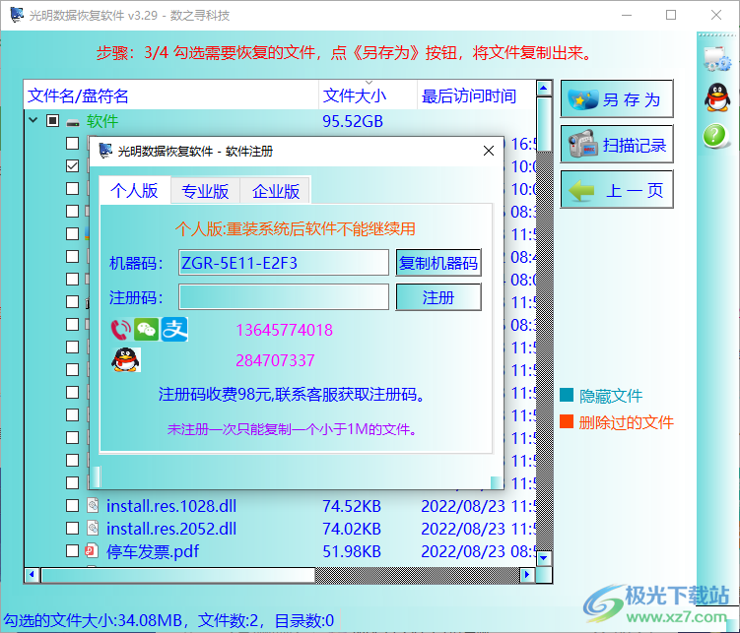Go back with 上一页 button
740x633 pixels.
(x=617, y=189)
